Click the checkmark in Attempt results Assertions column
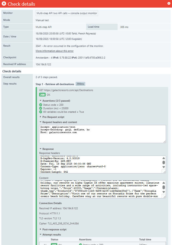 pyautogui.click(x=81, y=244)
